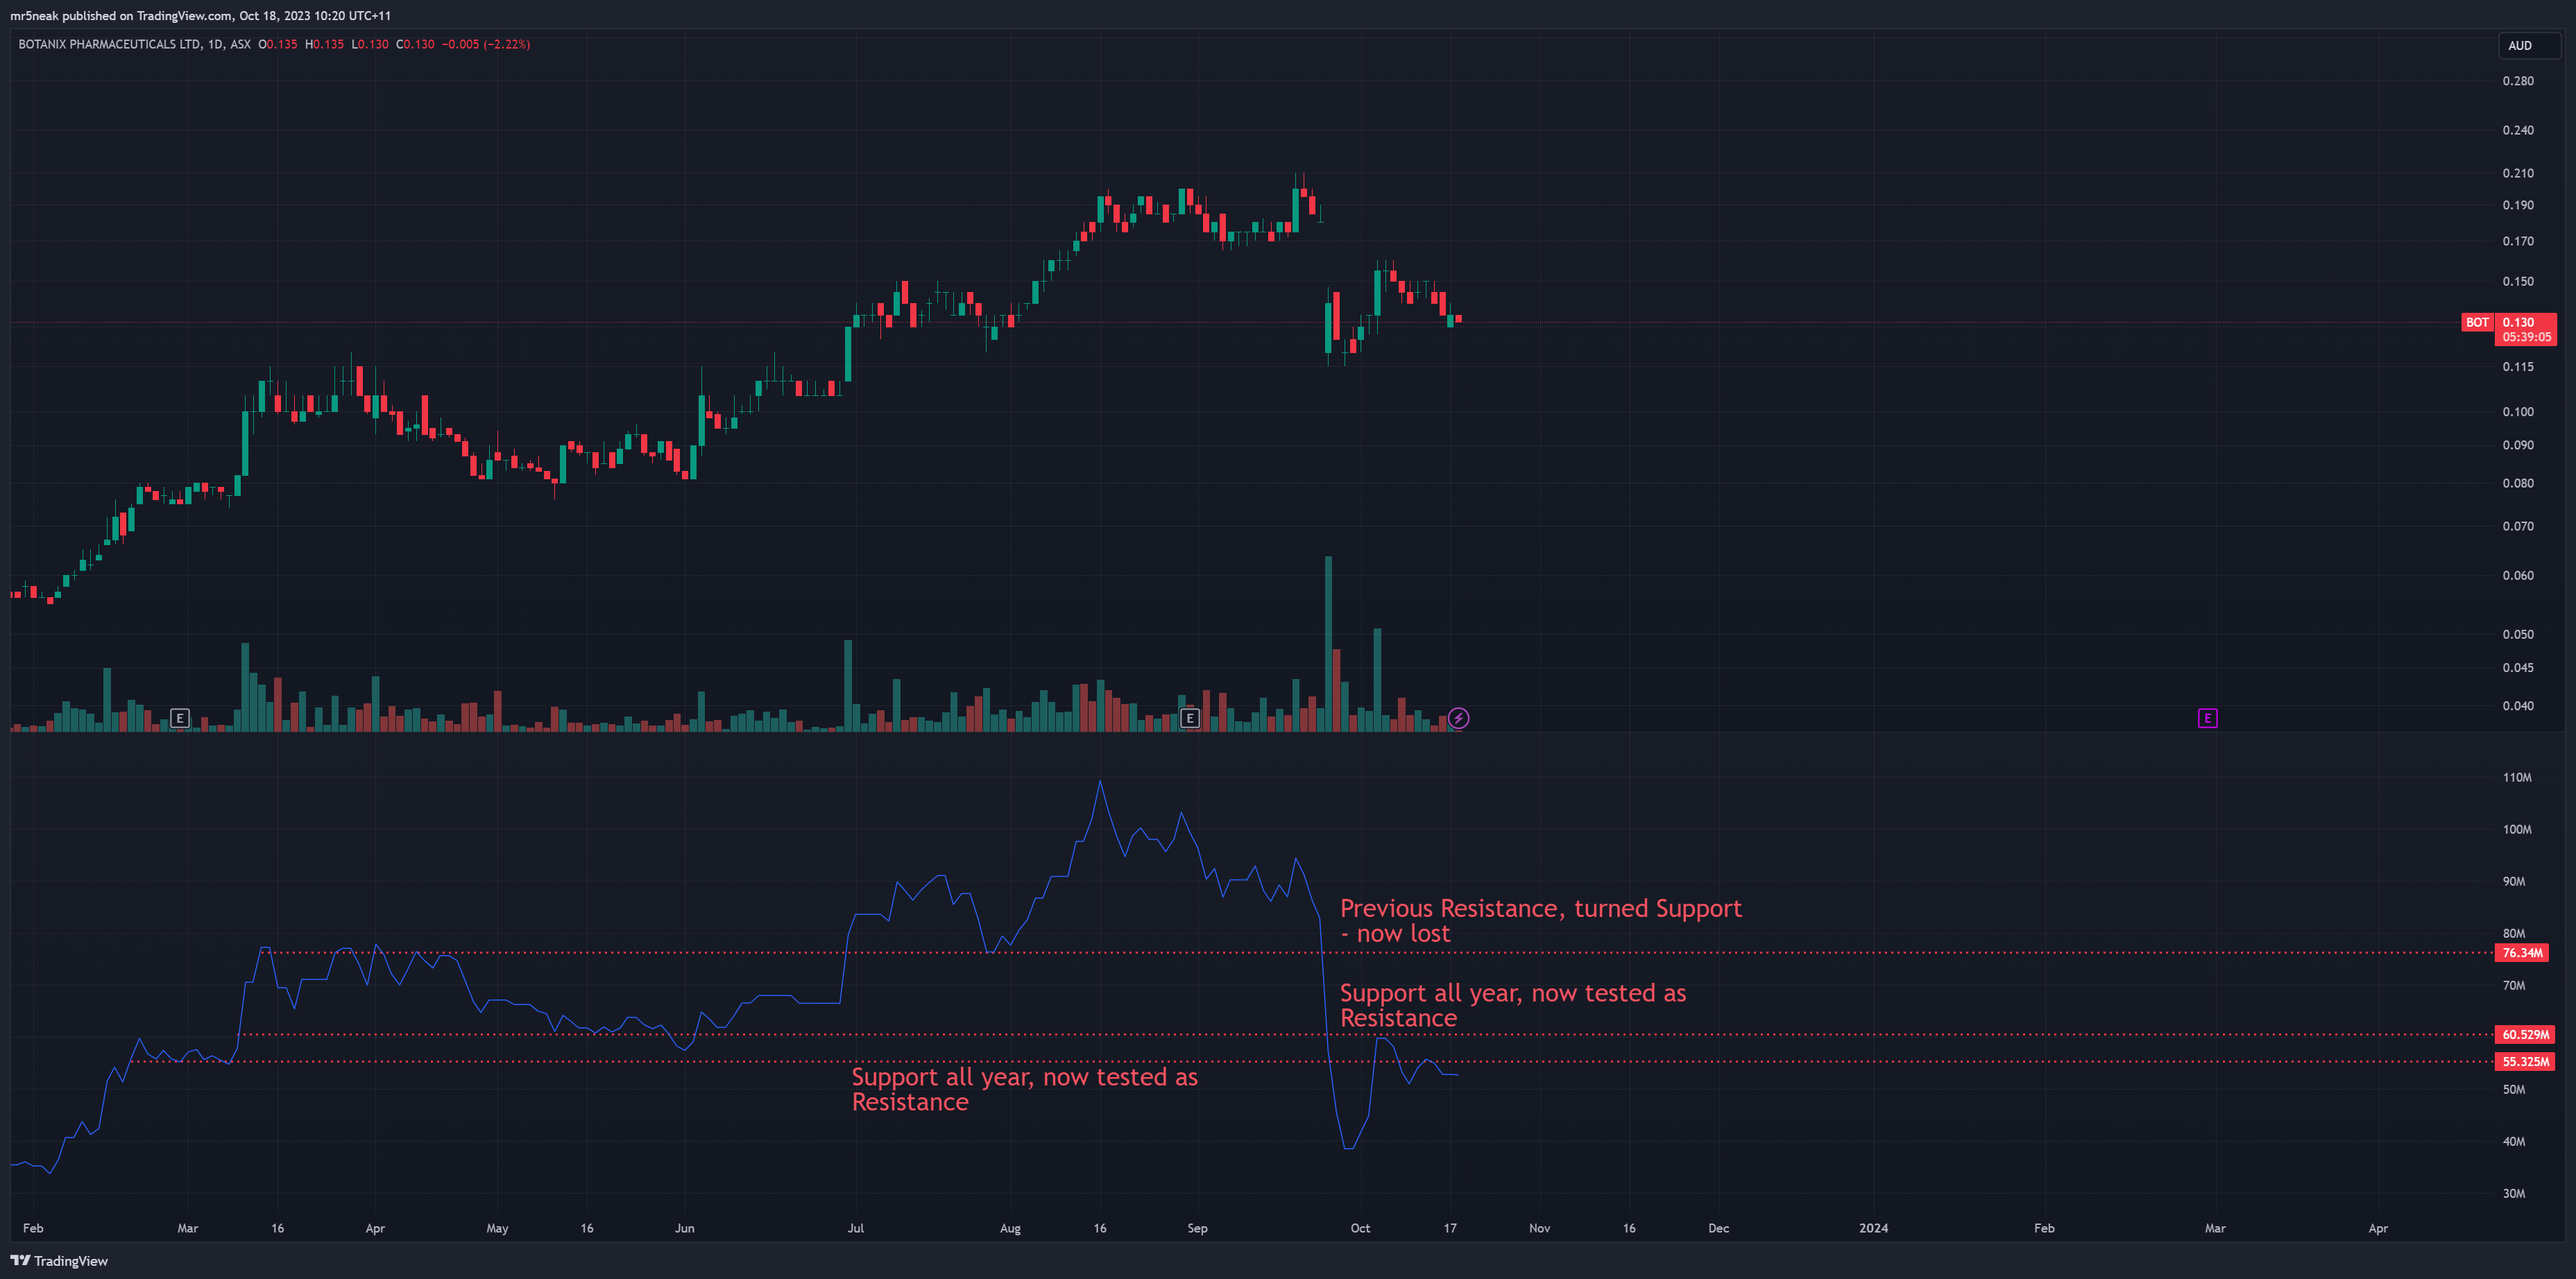Click the Close value C0.130
This screenshot has width=2576, height=1279.
point(415,44)
